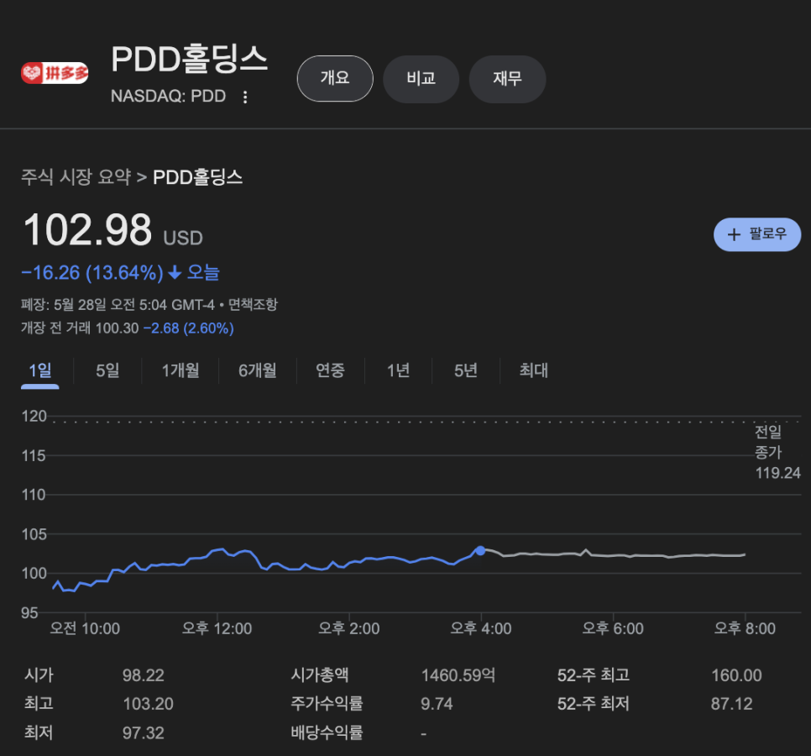Open the 주식 시장 요약 breadcrumb link
Viewport: 811px width, 756px height.
76,177
